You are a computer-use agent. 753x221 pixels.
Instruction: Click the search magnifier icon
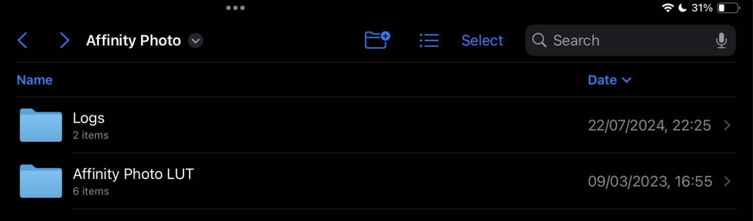tap(539, 40)
